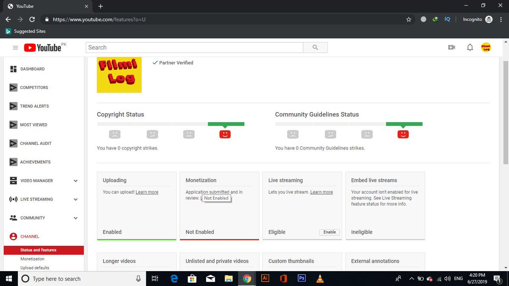Open a new browser tab
This screenshot has width=509, height=286.
pyautogui.click(x=101, y=6)
